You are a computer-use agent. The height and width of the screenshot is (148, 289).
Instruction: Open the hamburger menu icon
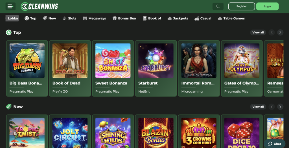point(10,6)
